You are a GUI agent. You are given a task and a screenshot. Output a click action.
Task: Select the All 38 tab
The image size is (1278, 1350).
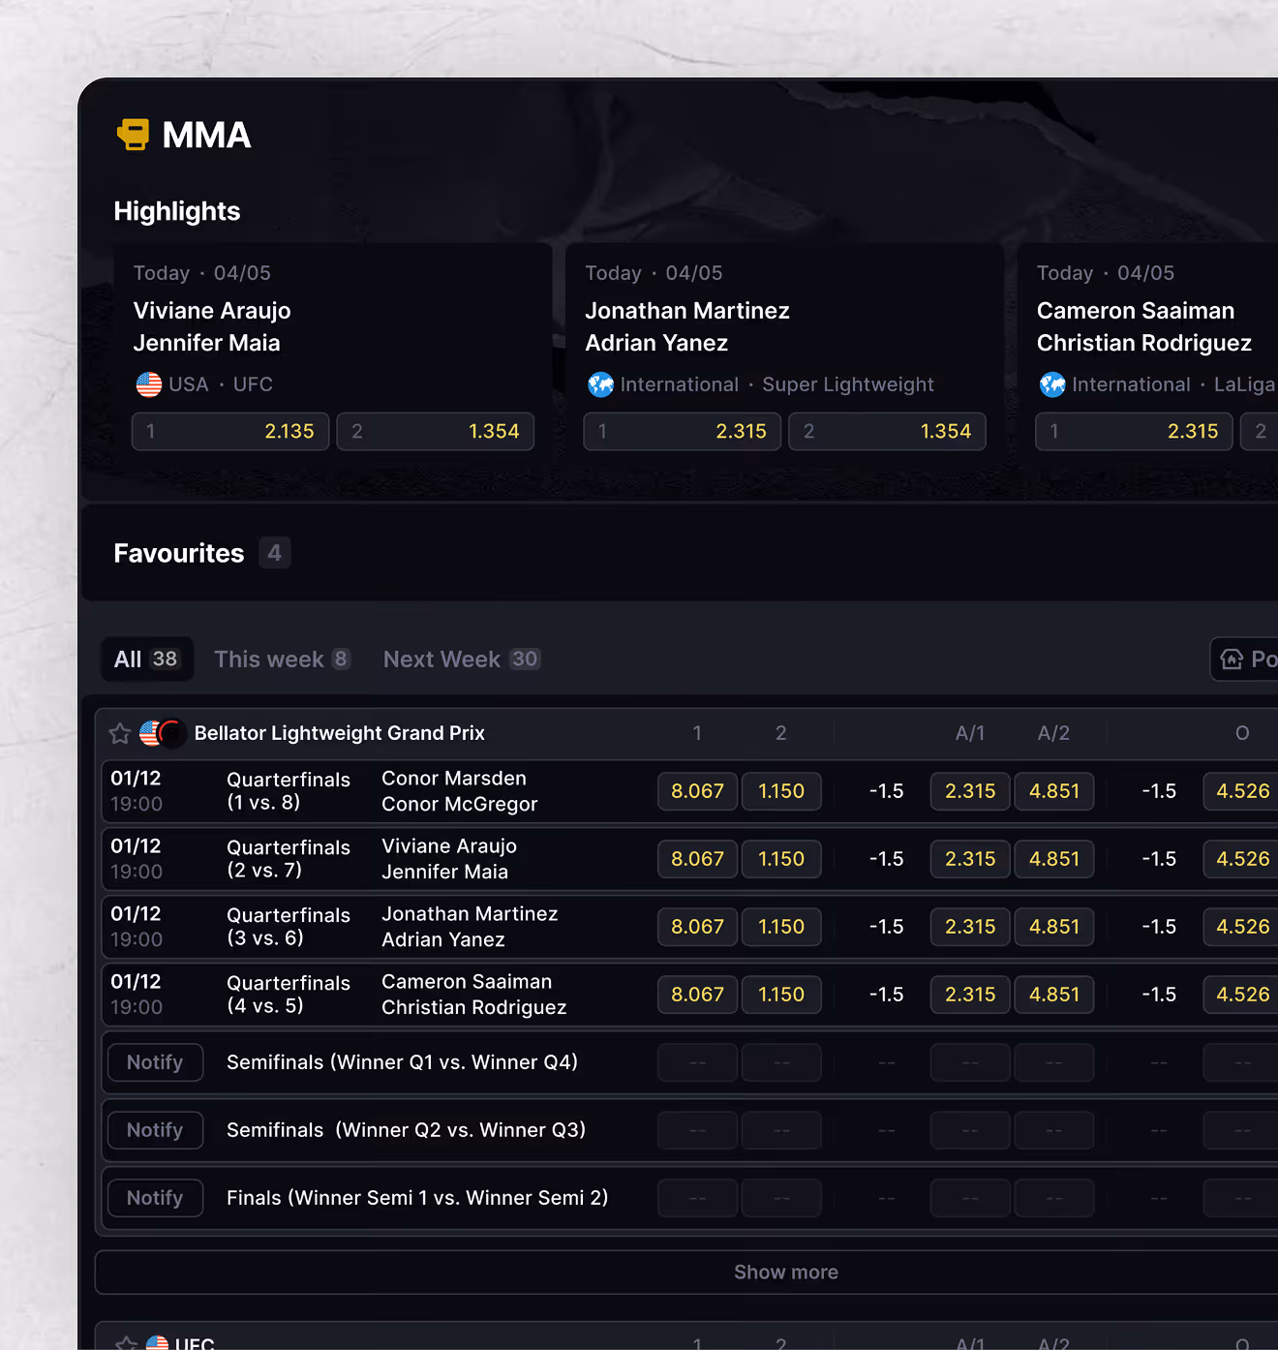point(147,660)
